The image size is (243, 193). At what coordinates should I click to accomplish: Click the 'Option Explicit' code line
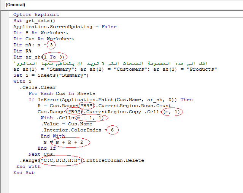[36, 14]
